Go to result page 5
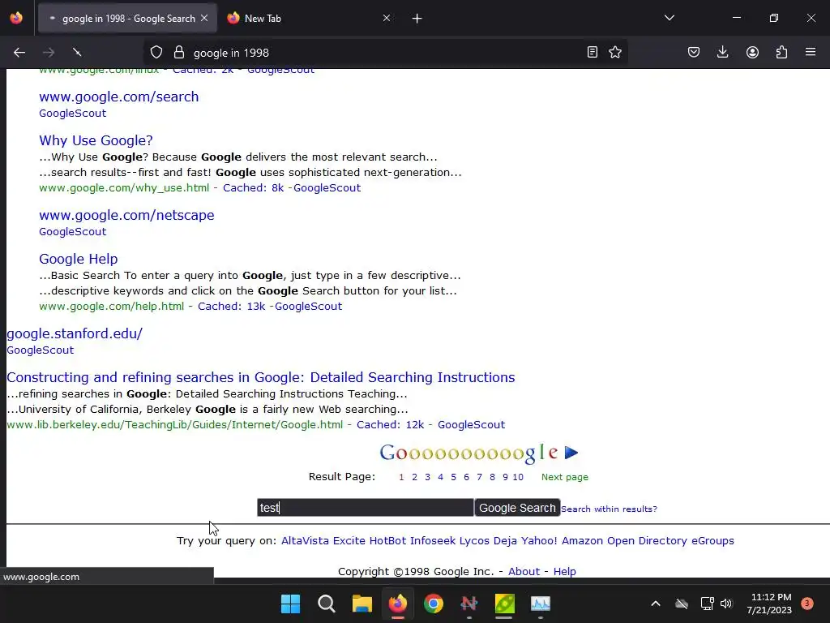 [453, 477]
